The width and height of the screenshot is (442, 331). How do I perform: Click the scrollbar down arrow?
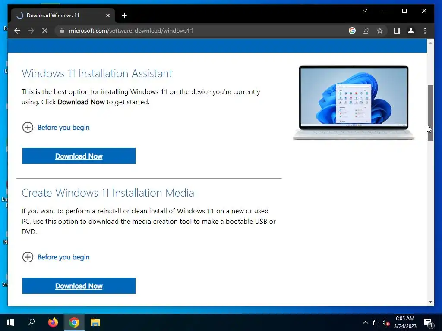click(x=430, y=302)
